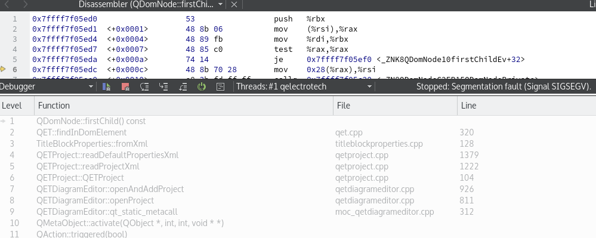This screenshot has width=596, height=238.
Task: Click the Step Over icon
Action: (144, 86)
